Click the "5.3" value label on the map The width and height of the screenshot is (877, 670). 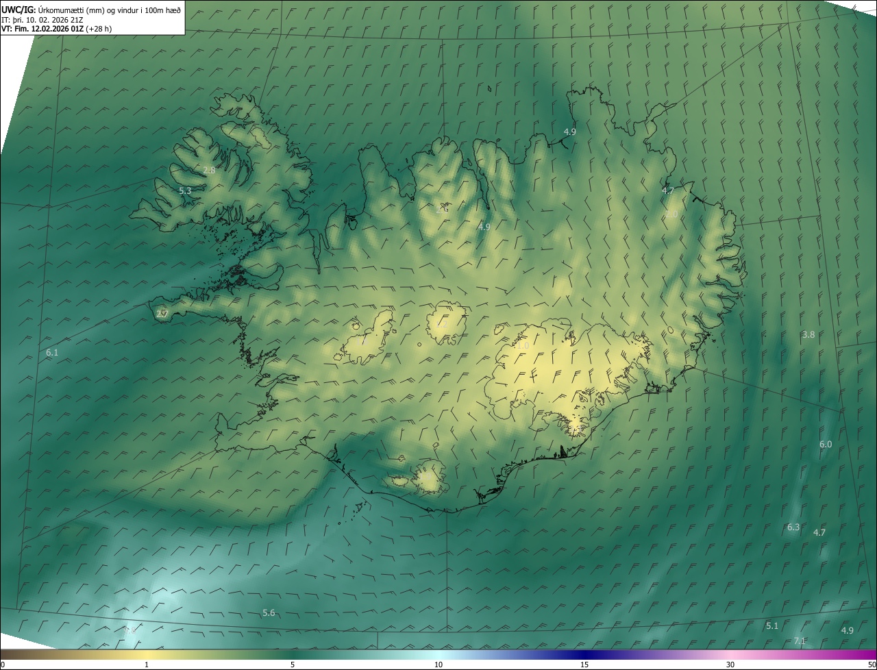185,190
